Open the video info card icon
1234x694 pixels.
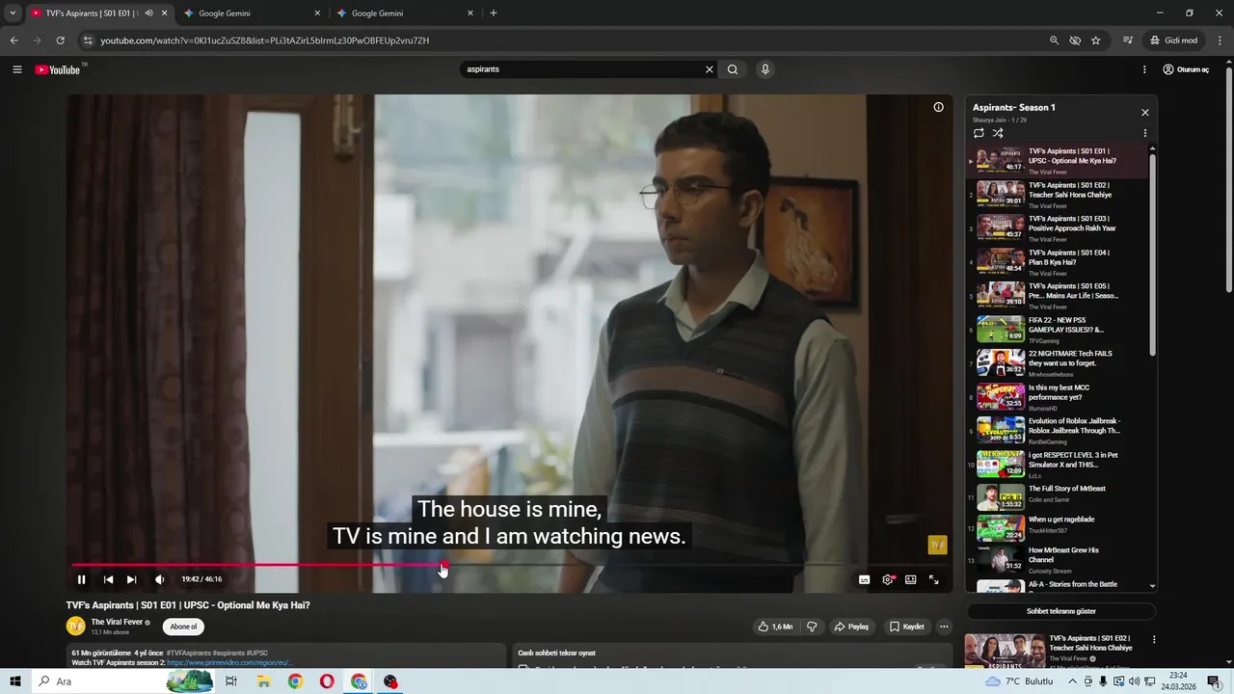pyautogui.click(x=938, y=107)
